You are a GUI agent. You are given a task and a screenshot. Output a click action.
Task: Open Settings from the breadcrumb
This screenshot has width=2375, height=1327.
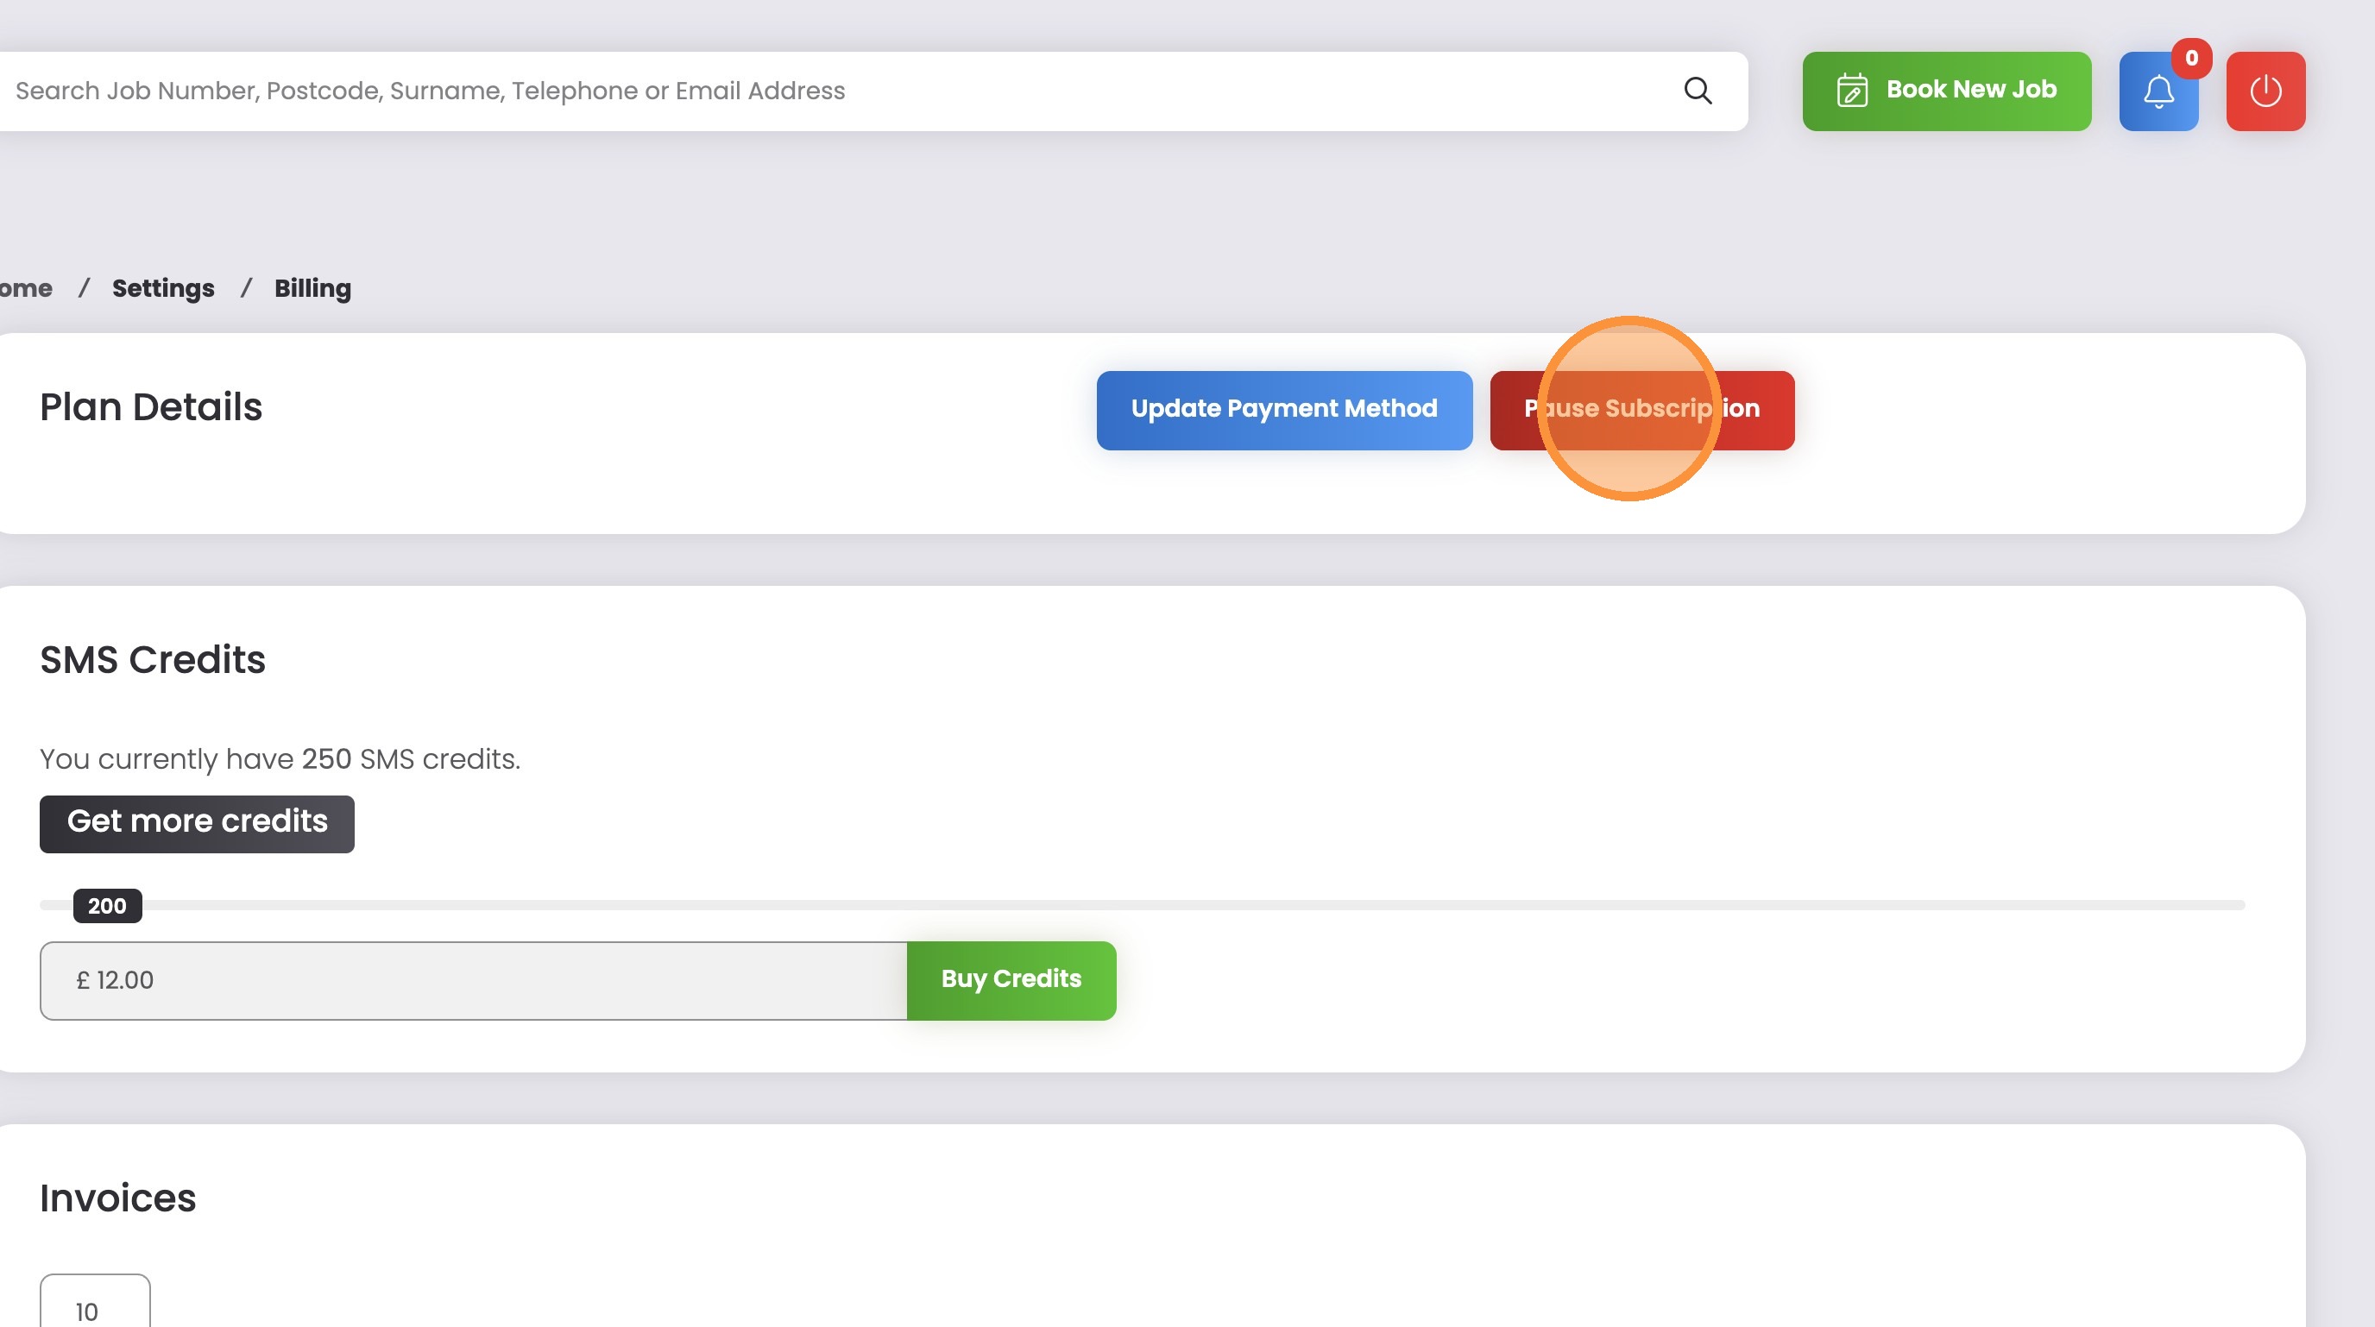click(163, 288)
